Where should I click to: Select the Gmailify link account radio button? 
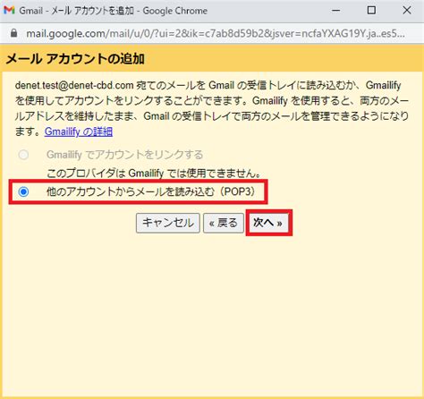pyautogui.click(x=23, y=155)
